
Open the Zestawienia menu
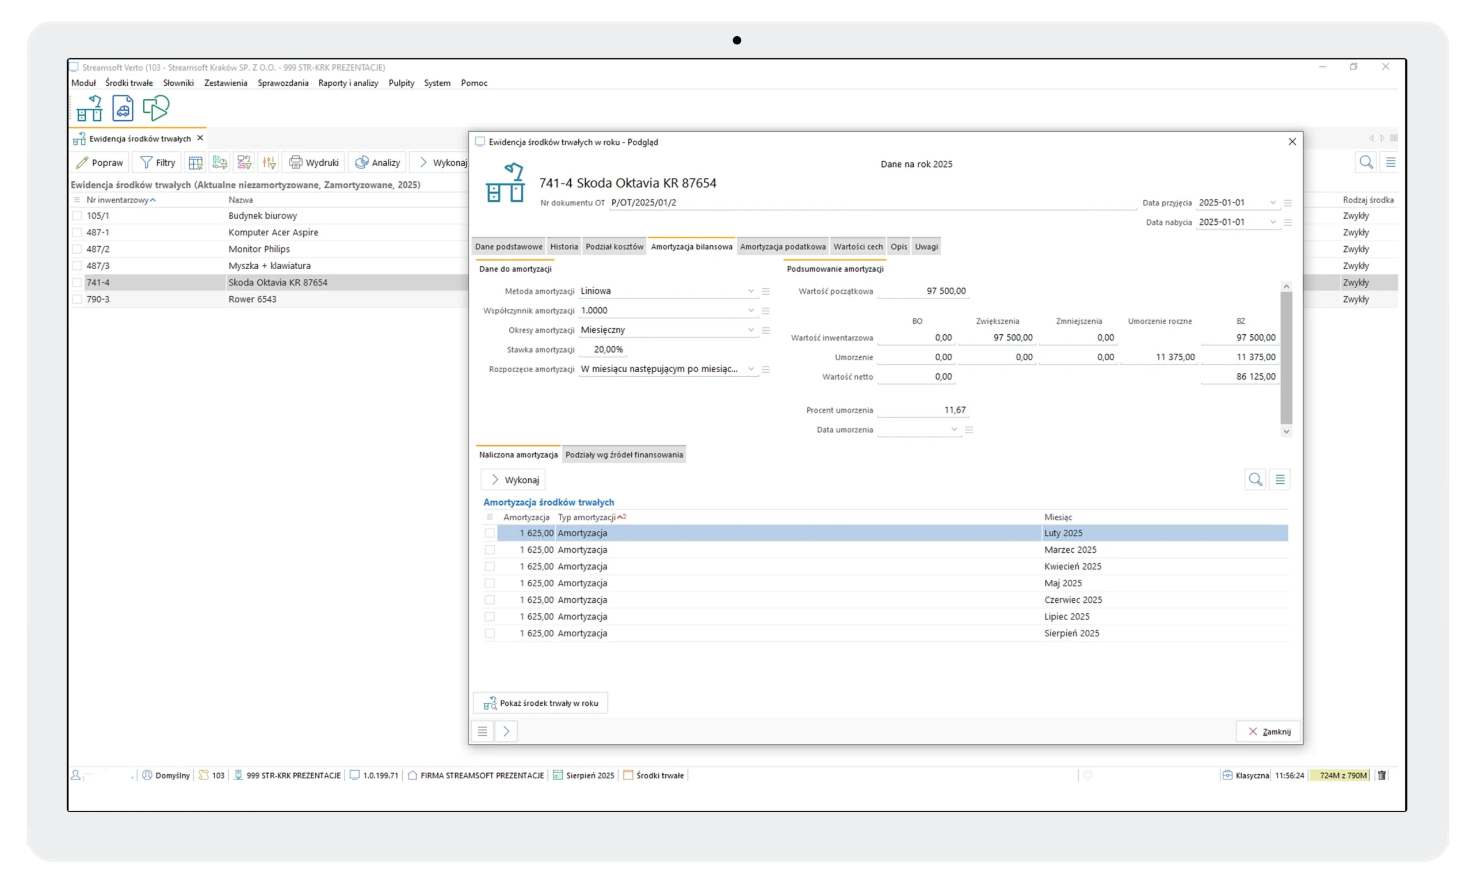[x=226, y=83]
